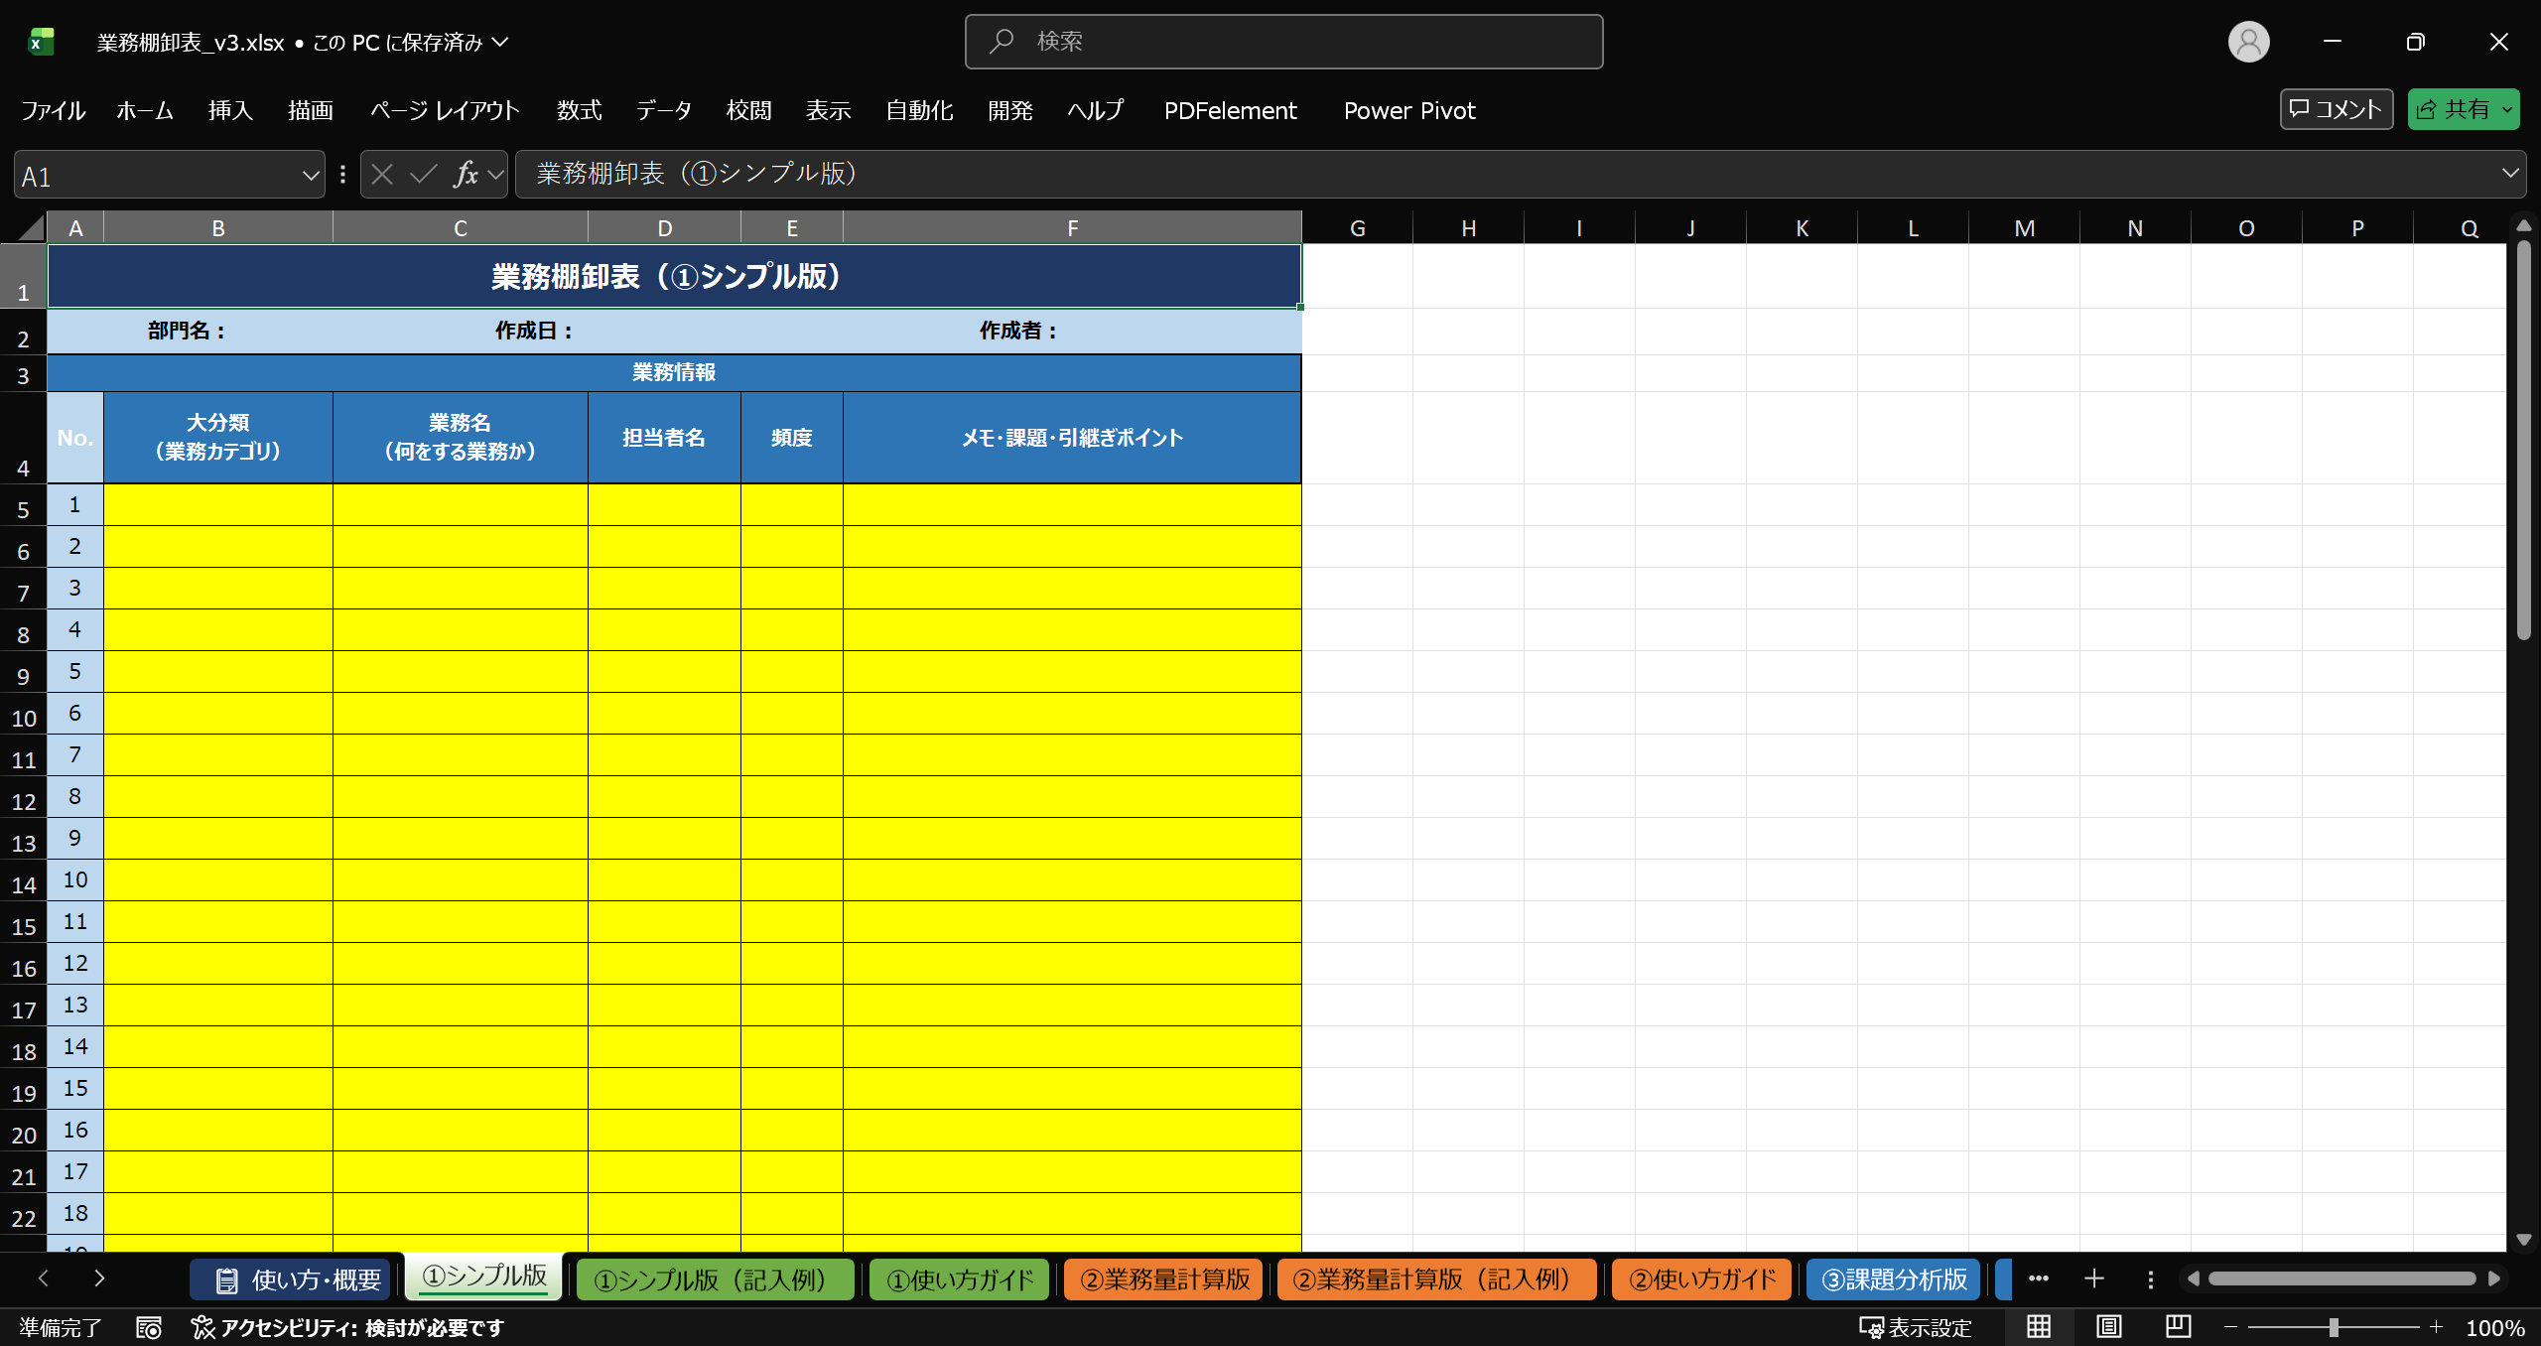Screen dimensions: 2541x1346
Task: Switch to Normal view mode
Action: coord(2039,1327)
